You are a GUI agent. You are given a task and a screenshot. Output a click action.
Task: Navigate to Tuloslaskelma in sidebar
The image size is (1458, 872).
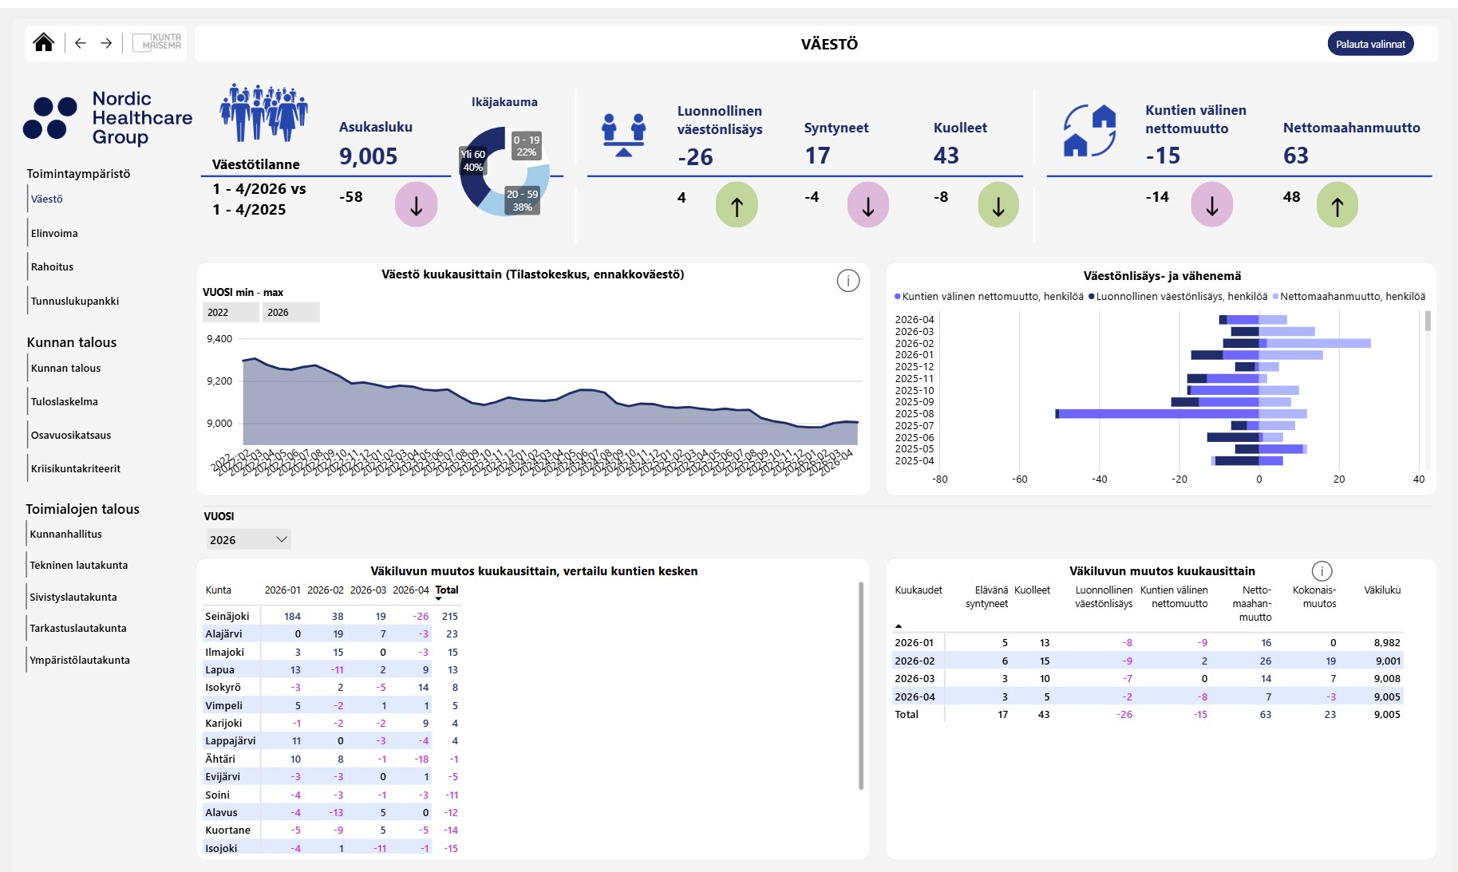pyautogui.click(x=65, y=401)
